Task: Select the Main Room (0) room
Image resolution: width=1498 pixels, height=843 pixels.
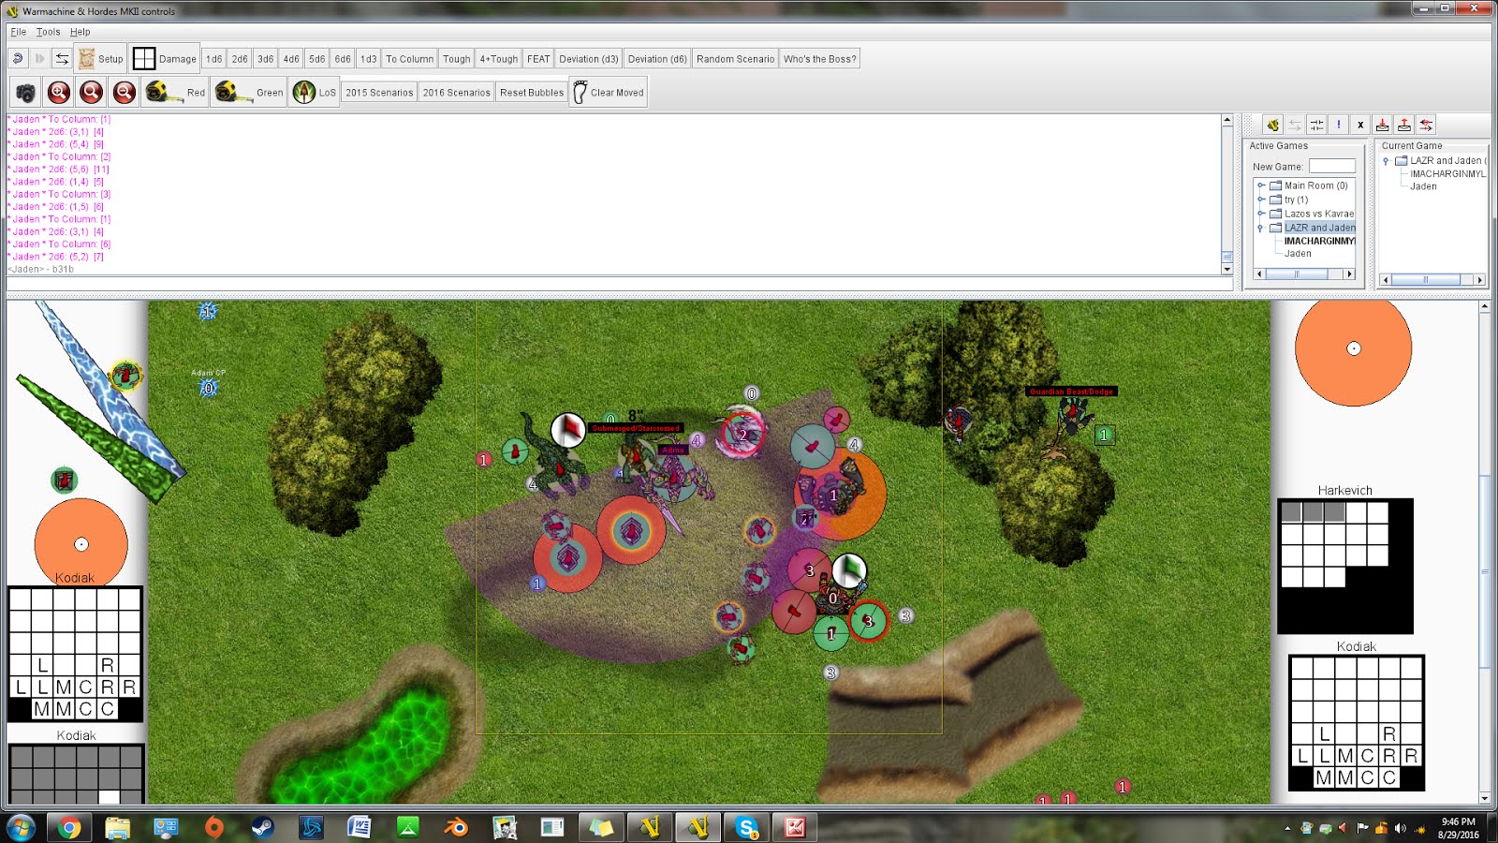Action: pyautogui.click(x=1315, y=185)
